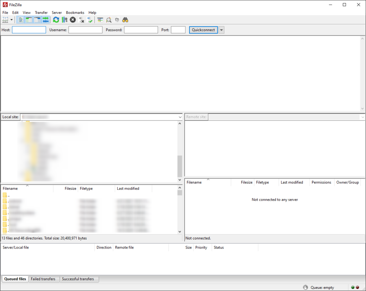Focus the Username input field
Screen dimensions: 366x291
click(x=85, y=30)
